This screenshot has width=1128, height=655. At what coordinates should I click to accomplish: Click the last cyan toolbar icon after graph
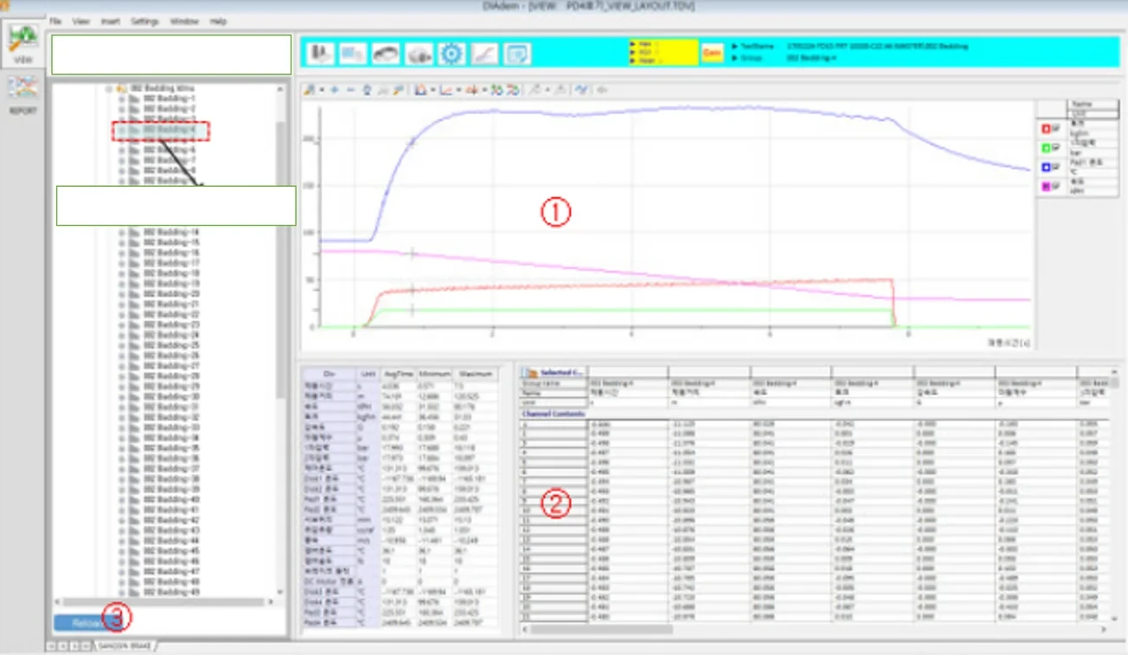click(517, 54)
